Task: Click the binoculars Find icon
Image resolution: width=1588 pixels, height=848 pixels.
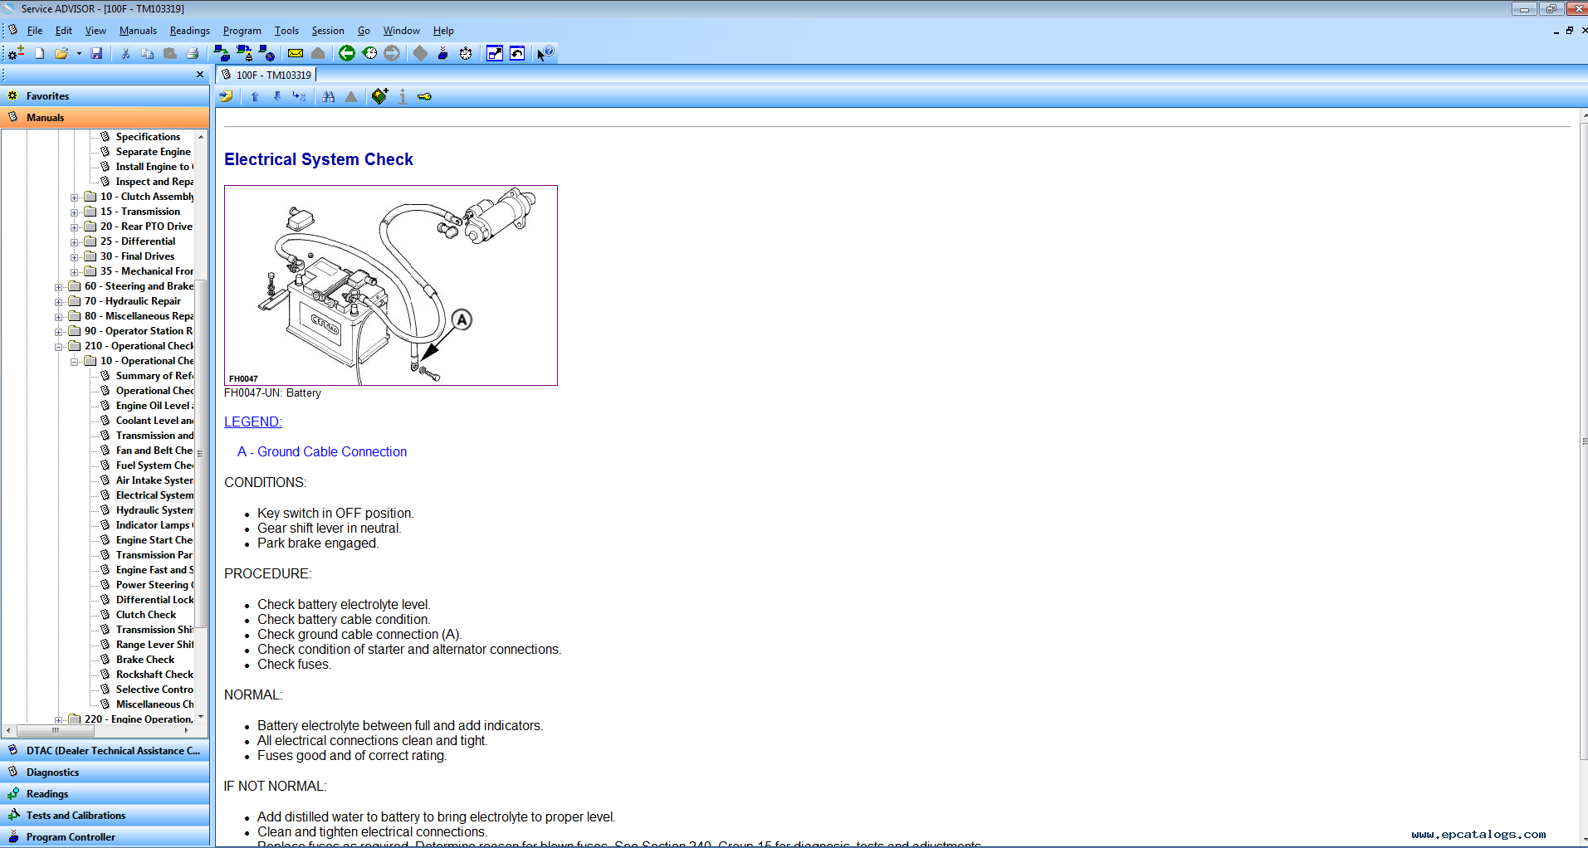Action: [329, 97]
